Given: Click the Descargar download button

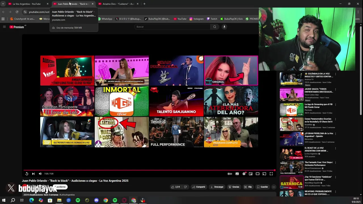Looking at the screenshot, I should (x=217, y=187).
